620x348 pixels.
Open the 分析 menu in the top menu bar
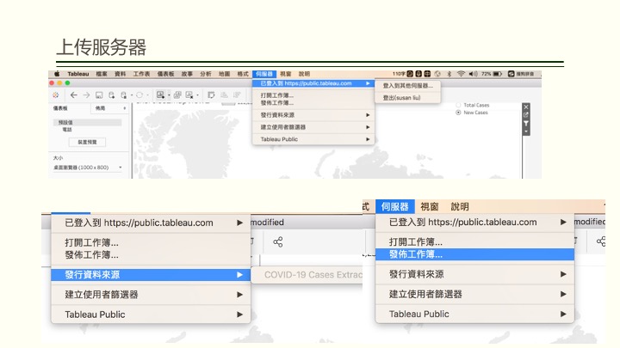pos(206,74)
